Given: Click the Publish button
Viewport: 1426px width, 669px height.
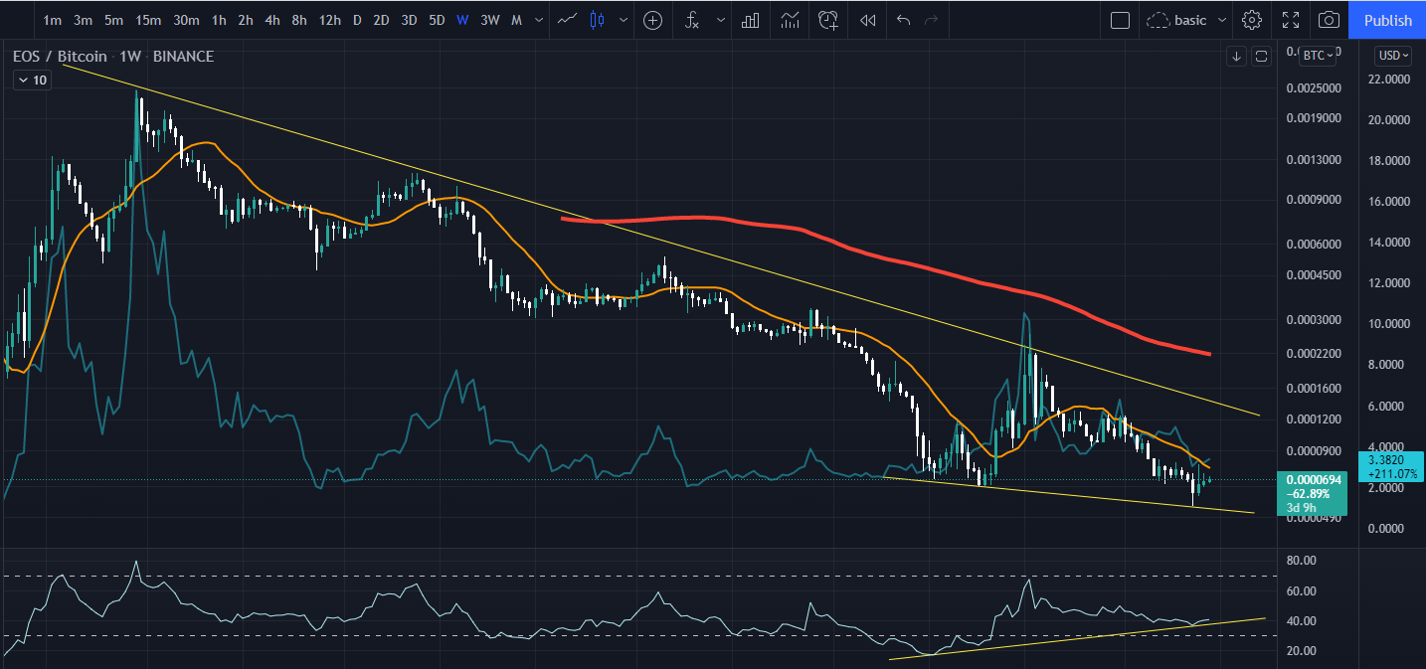Looking at the screenshot, I should point(1387,20).
